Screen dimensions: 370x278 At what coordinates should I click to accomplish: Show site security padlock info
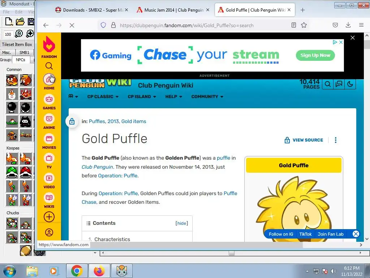(x=113, y=25)
